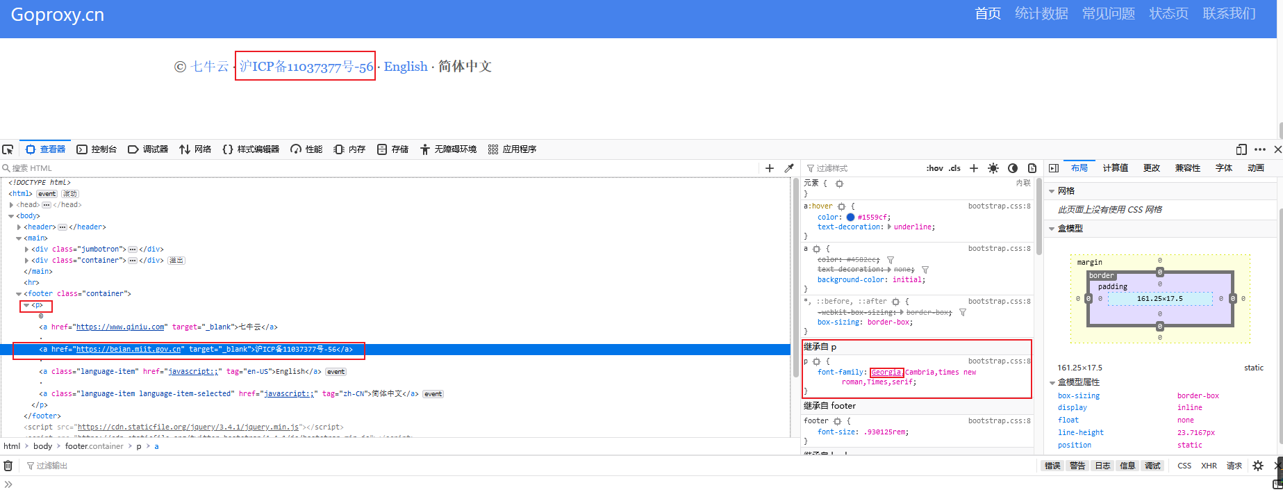
Task: Click the English language link
Action: pyautogui.click(x=406, y=67)
